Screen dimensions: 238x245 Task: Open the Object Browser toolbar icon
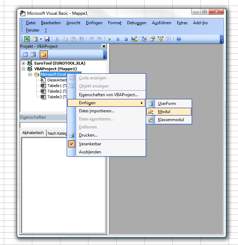[160, 39]
